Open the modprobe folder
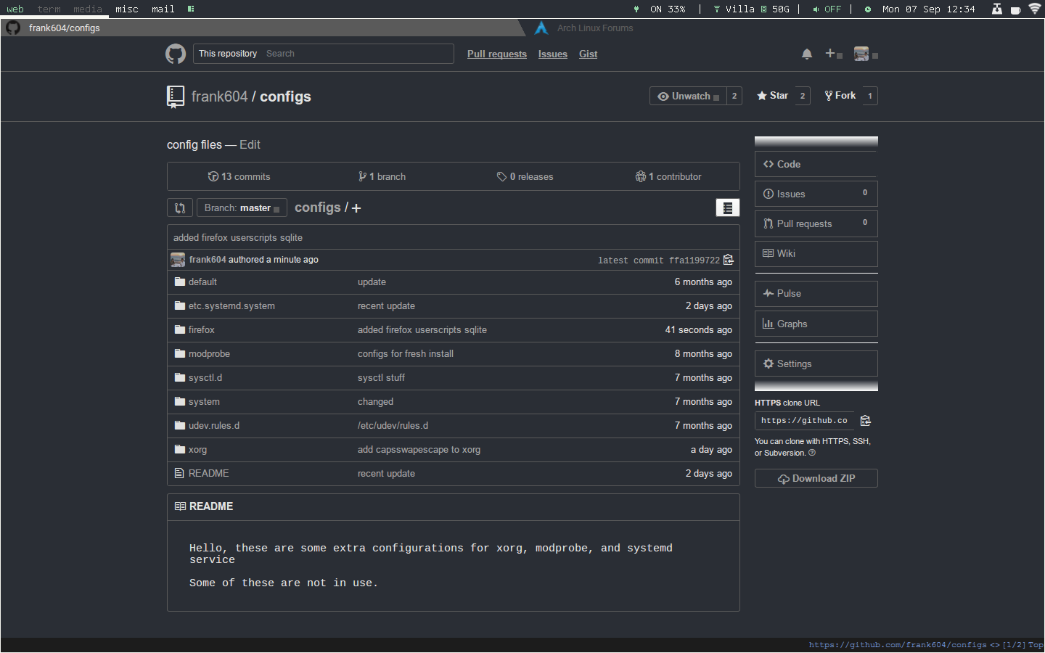 click(209, 353)
